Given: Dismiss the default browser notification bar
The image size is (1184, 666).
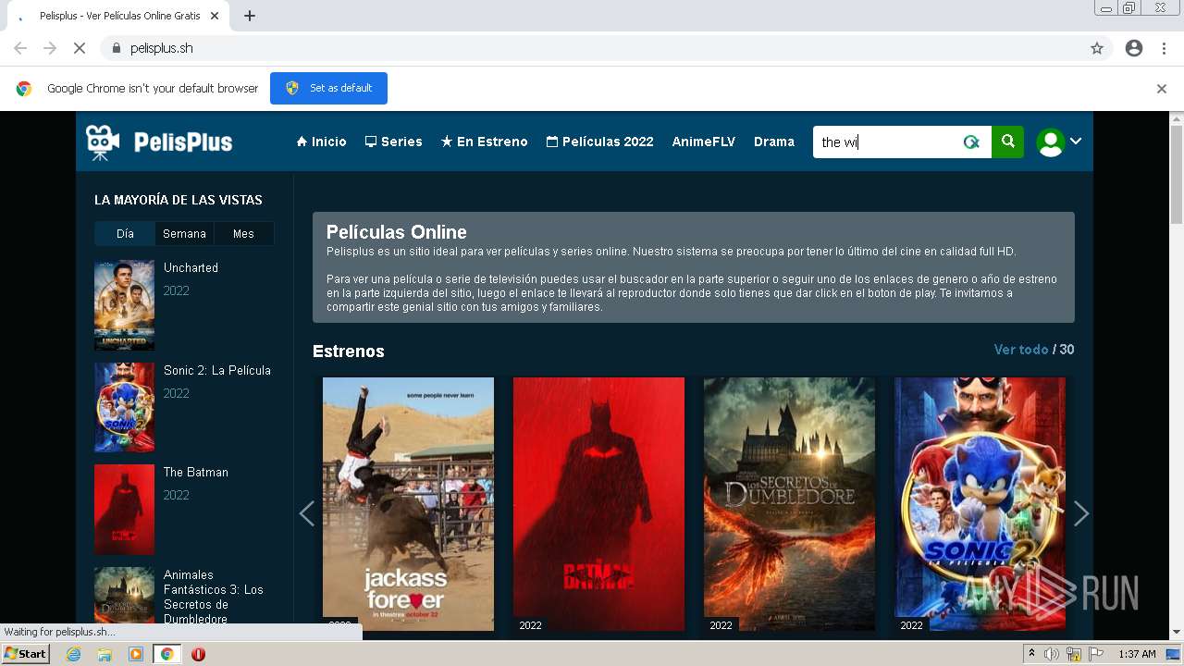Looking at the screenshot, I should point(1162,89).
